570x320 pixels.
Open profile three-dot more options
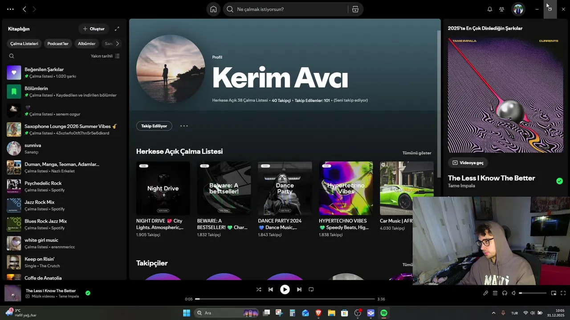pos(184,126)
